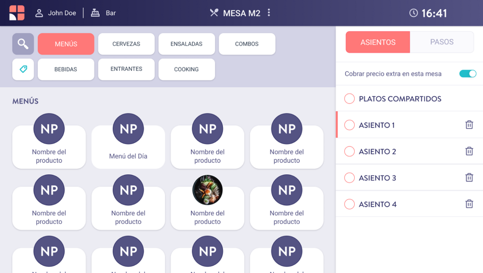Select the Entrantes category button

point(126,69)
